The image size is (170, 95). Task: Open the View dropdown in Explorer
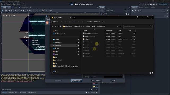click(97, 22)
